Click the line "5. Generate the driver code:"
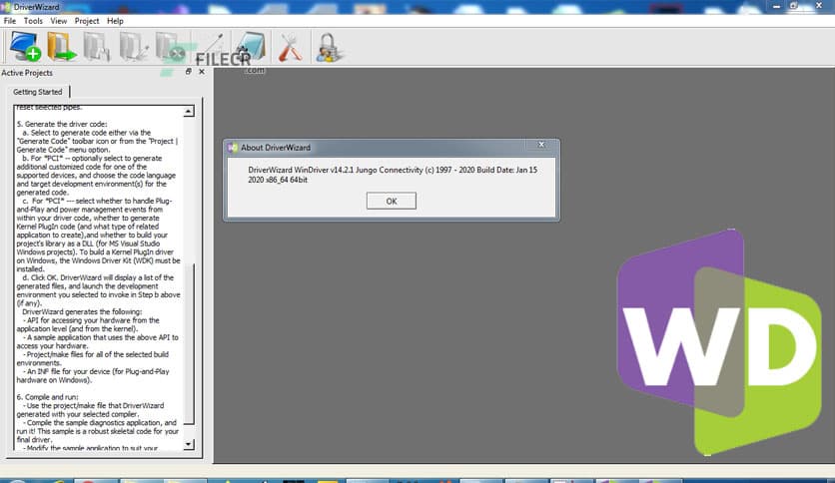 point(62,124)
